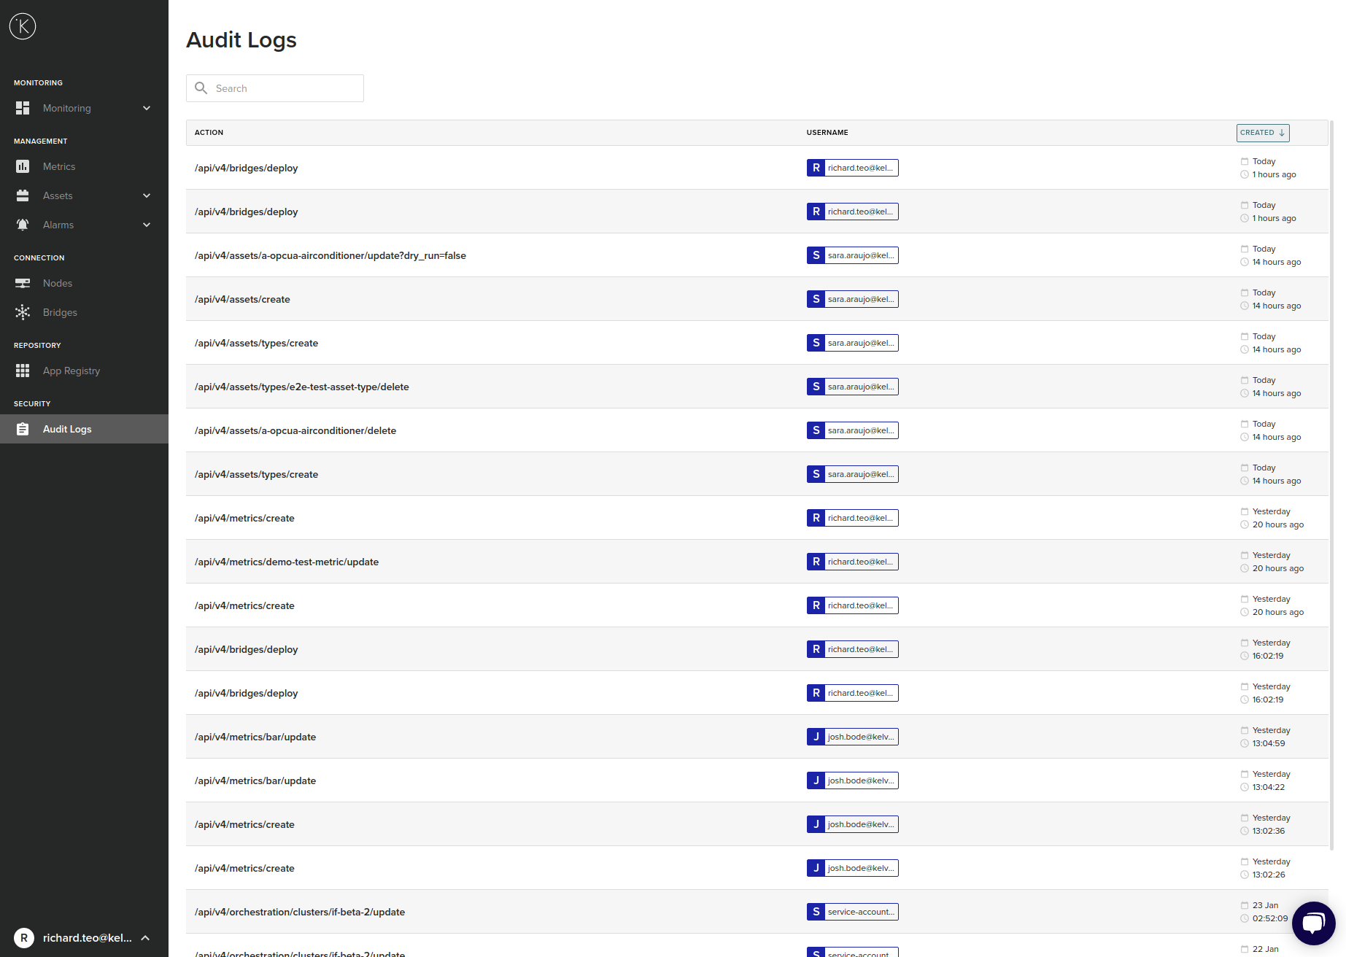Image resolution: width=1346 pixels, height=957 pixels.
Task: Select the /api/v4/bridges/deploy action row
Action: coord(246,168)
